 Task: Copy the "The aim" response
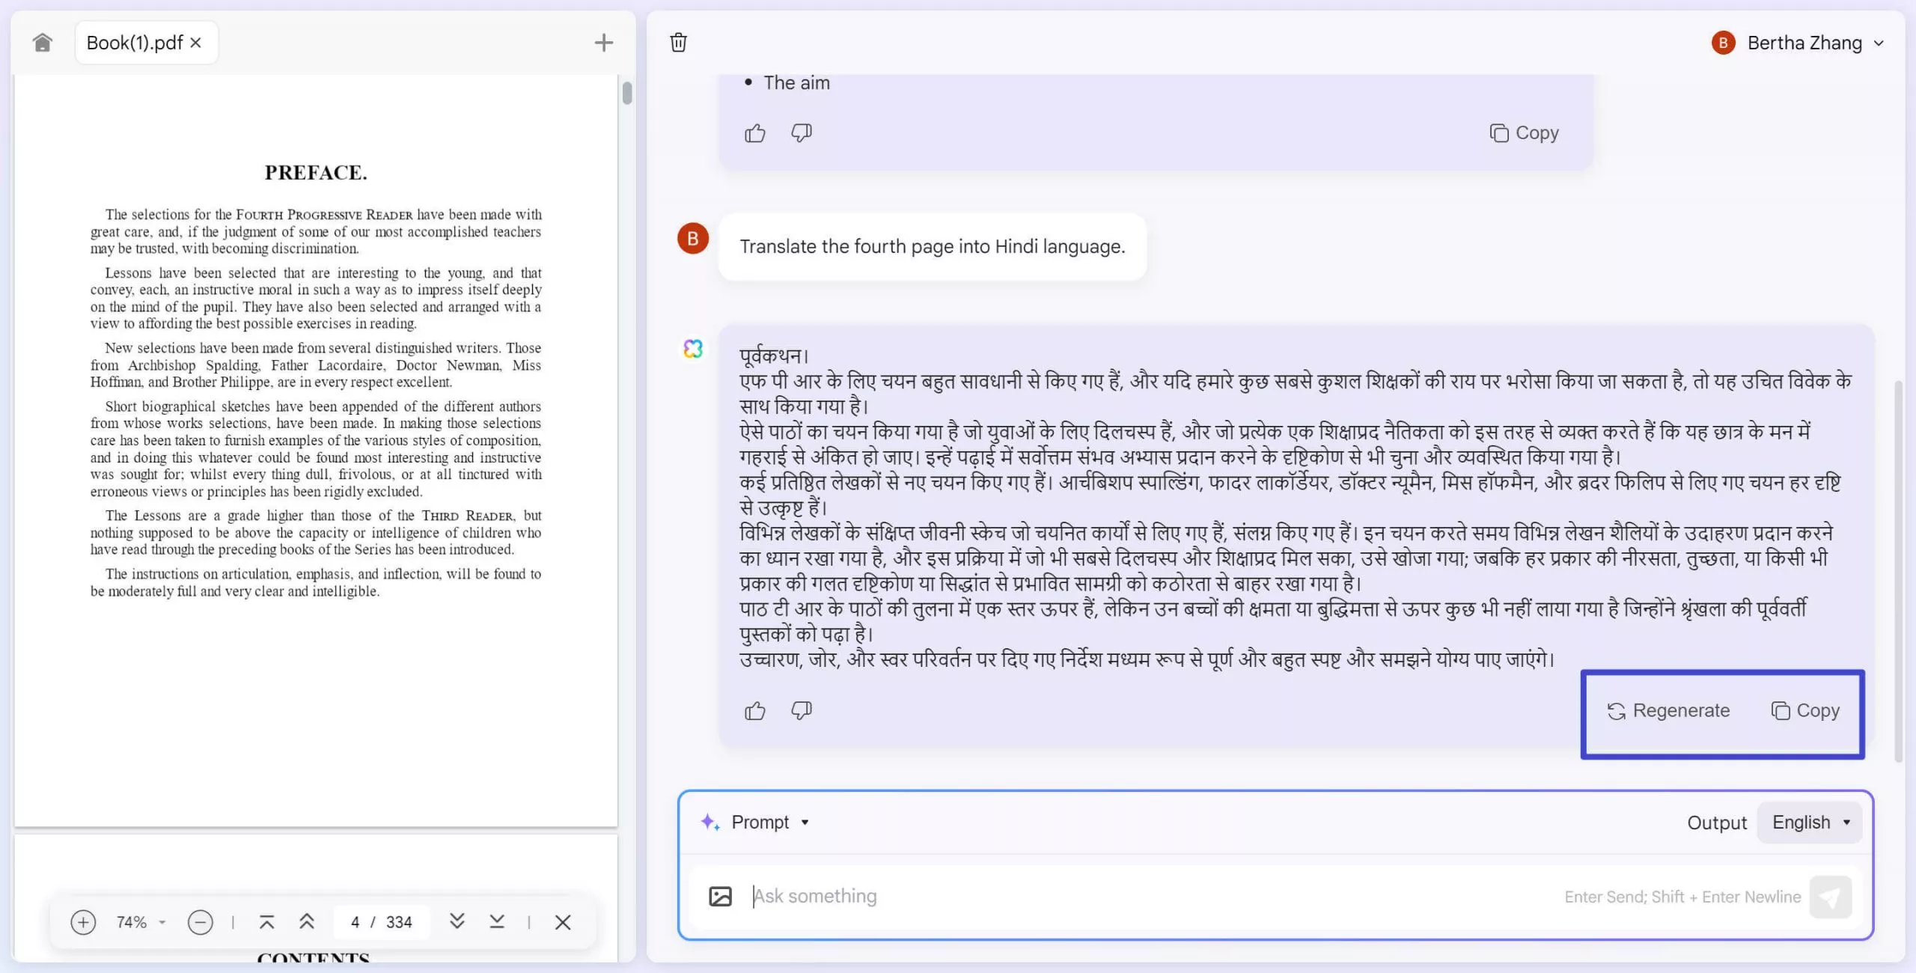pyautogui.click(x=1524, y=133)
